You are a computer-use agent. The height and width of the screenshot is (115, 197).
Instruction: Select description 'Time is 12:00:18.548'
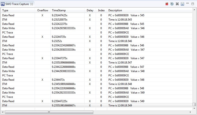pos(120,84)
